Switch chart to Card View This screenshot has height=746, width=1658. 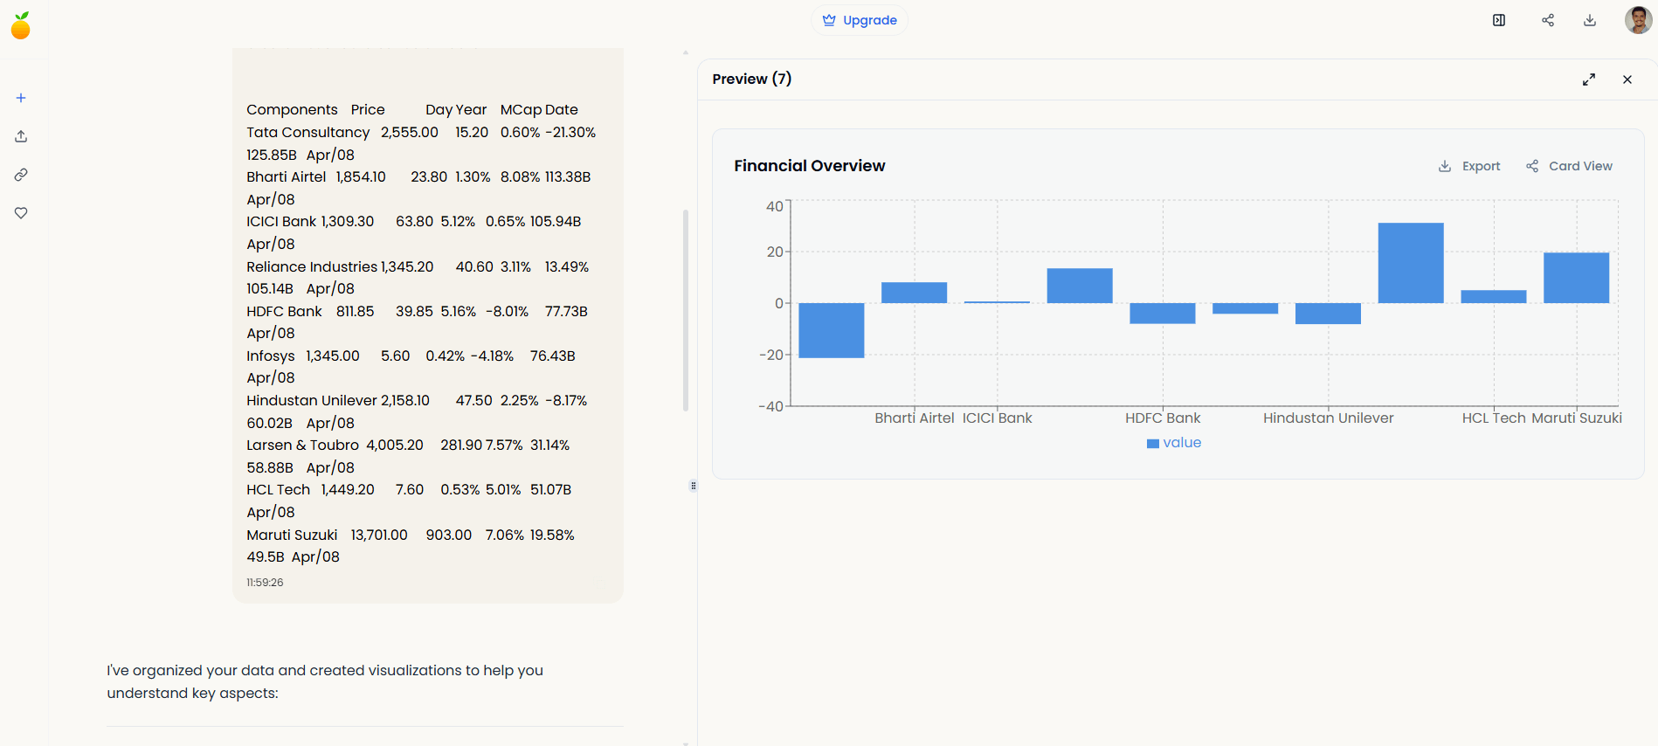point(1569,166)
